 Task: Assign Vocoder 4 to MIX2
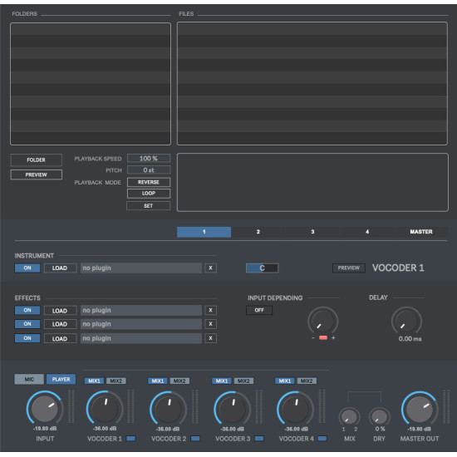(x=307, y=381)
